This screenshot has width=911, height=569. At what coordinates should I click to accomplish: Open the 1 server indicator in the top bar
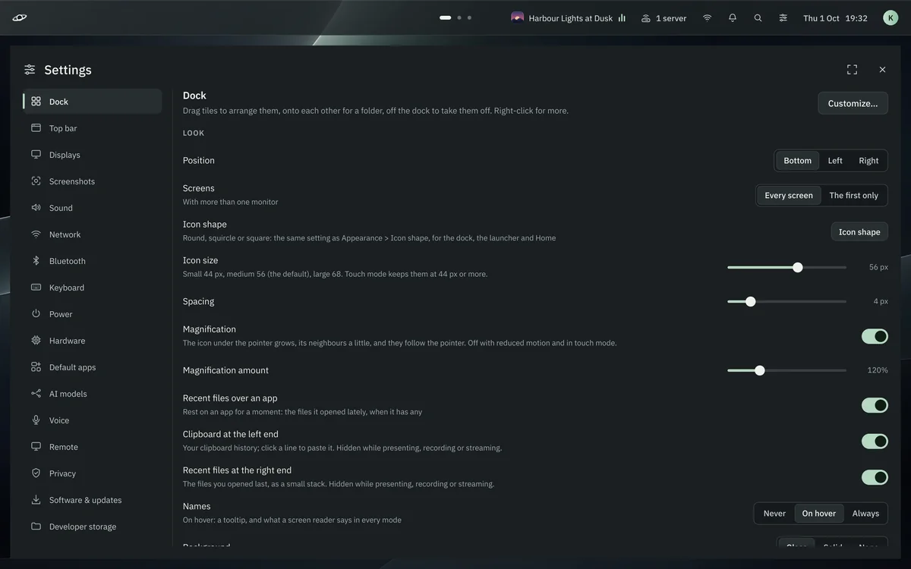tap(664, 18)
